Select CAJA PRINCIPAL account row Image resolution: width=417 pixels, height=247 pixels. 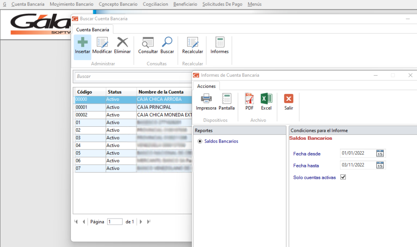(x=154, y=107)
